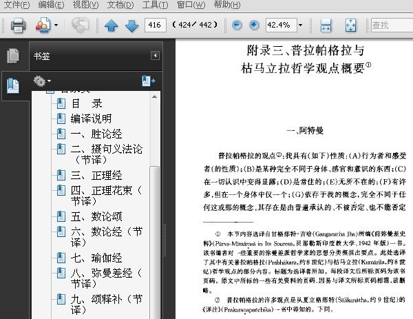This screenshot has width=413, height=319.
Task: Select the Bookmarks panel icon in sidebar
Action: pyautogui.click(x=13, y=86)
